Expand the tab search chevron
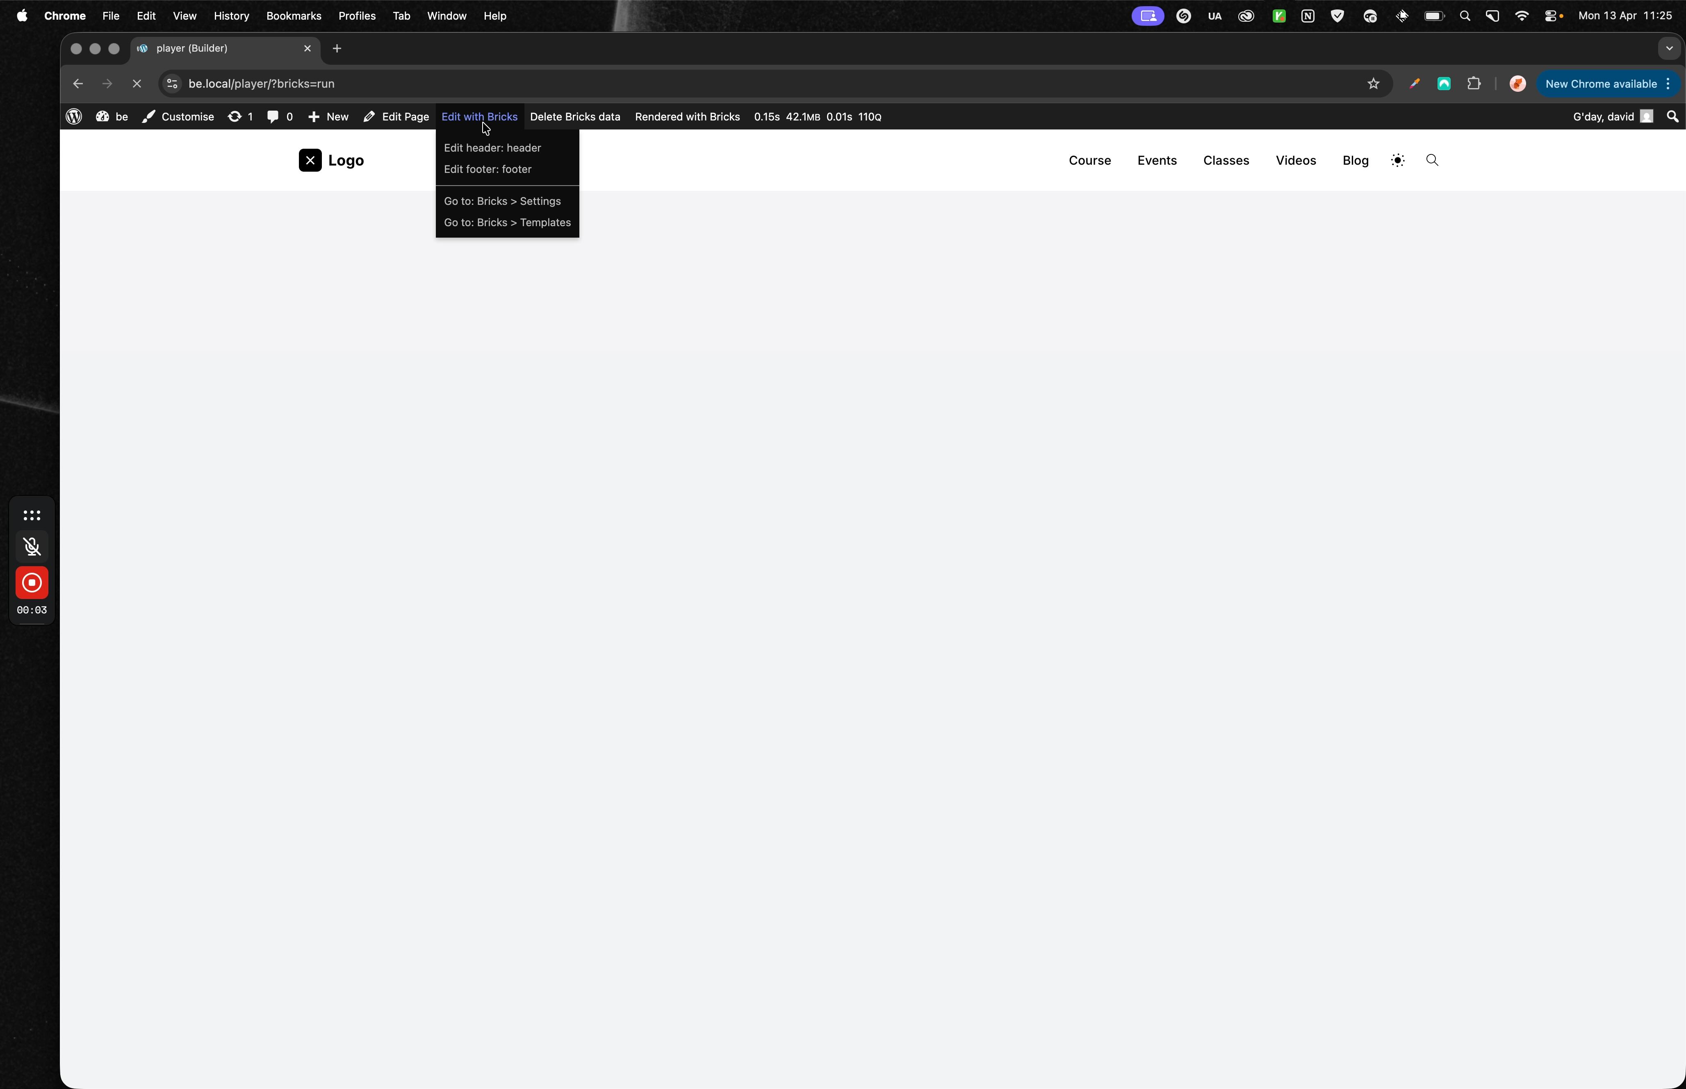Screen dimensions: 1686x1089 1669,49
